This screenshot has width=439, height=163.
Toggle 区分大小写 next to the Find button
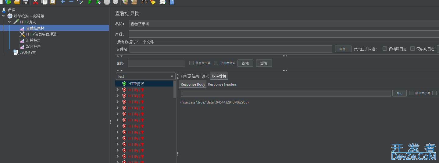[411, 93]
